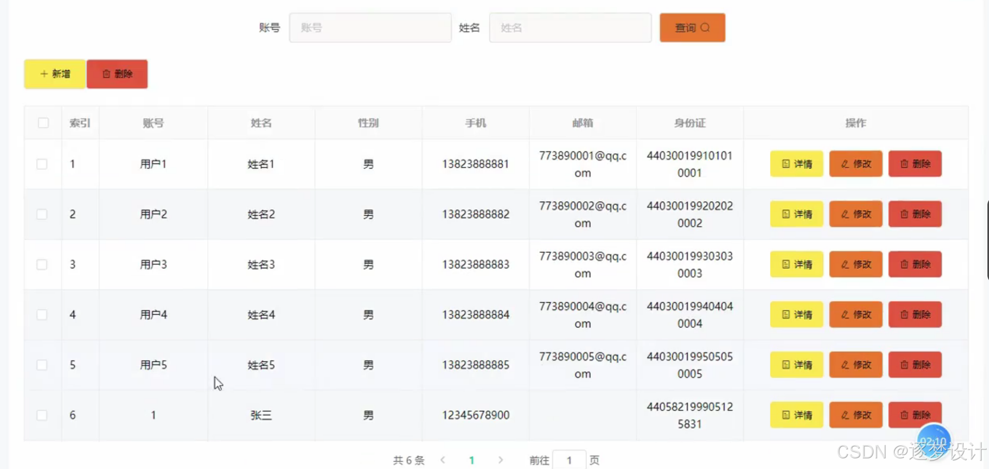Click 修改 edit for 张三
Screen dimensions: 989x469
pos(856,415)
